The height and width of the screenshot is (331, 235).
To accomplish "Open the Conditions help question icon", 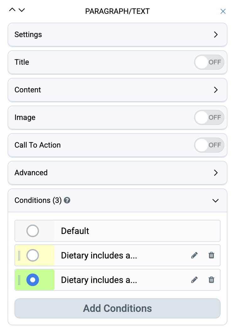I will click(67, 200).
